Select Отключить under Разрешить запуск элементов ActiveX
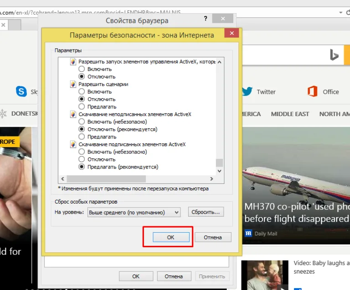 point(82,76)
